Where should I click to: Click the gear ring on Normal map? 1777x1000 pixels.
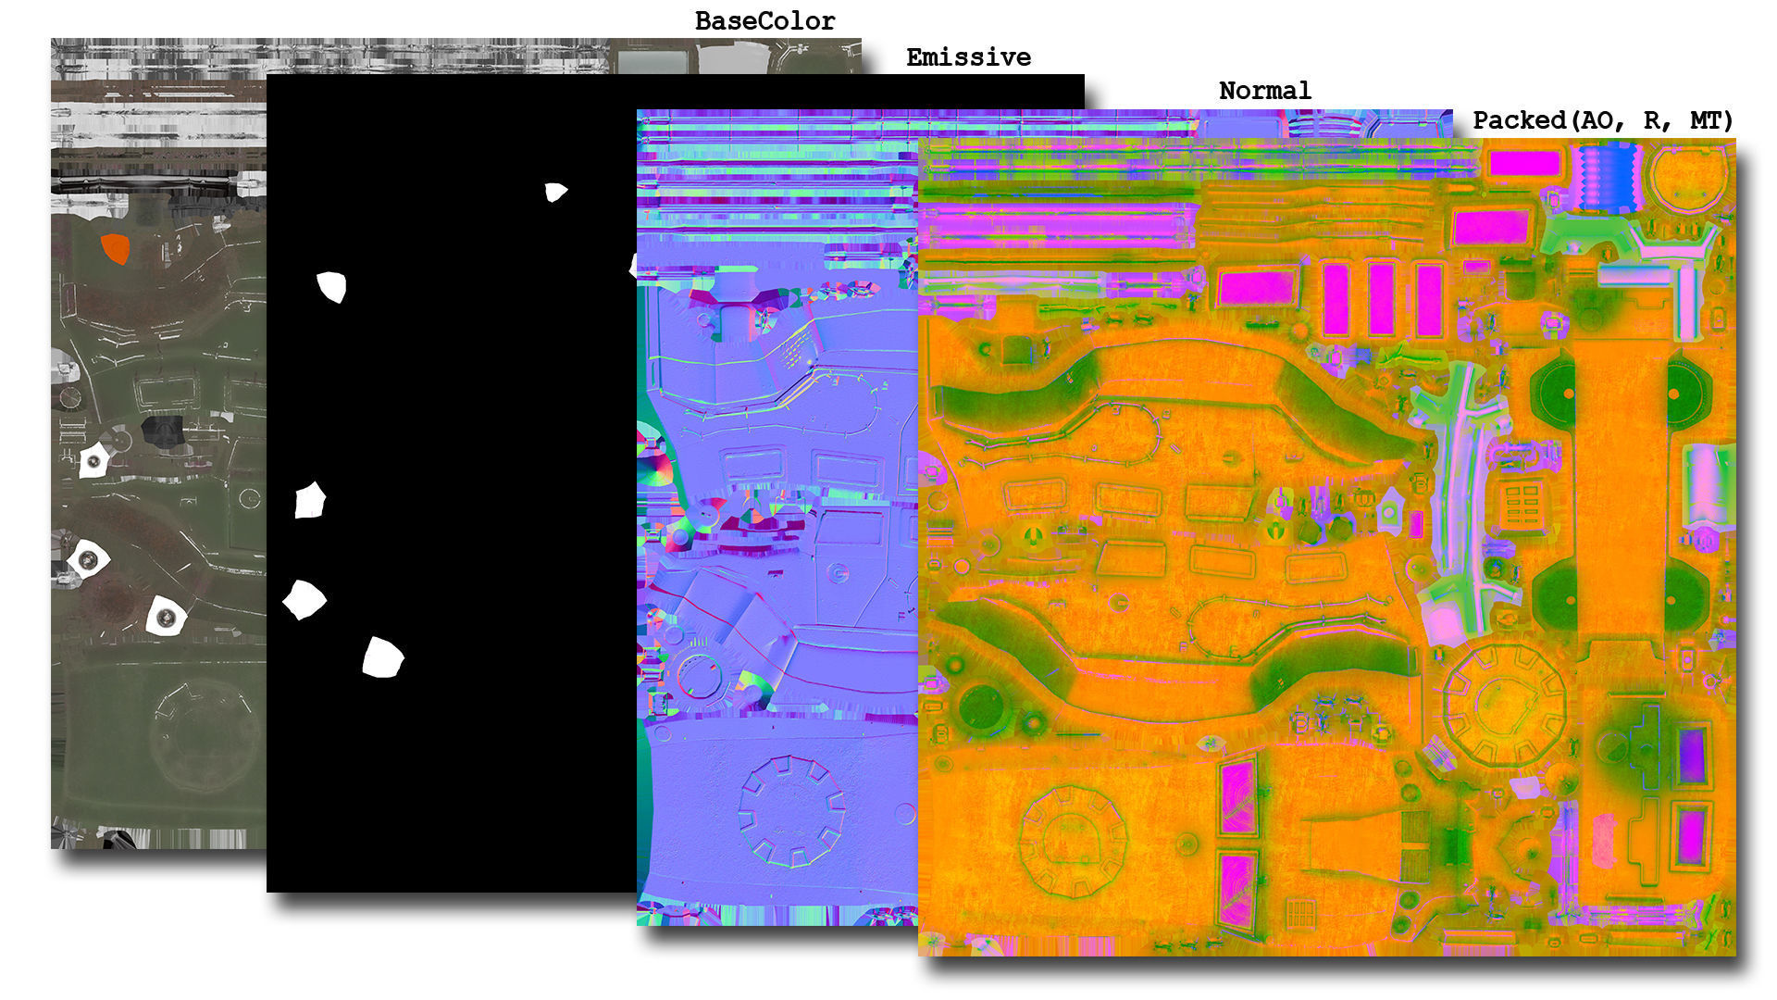click(791, 810)
